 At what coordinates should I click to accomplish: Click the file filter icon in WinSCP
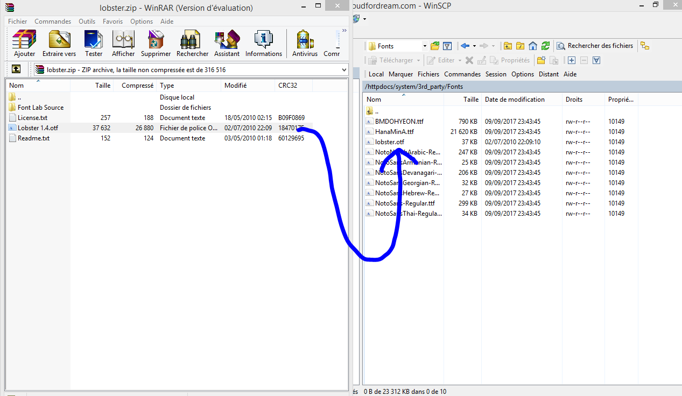coord(447,46)
